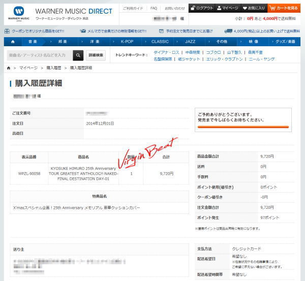
Task: Click the WARNER MUSIC DIRECT site title
Action: (74, 11)
